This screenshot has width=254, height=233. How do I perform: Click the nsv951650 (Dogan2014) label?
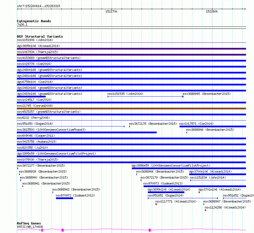35,124
